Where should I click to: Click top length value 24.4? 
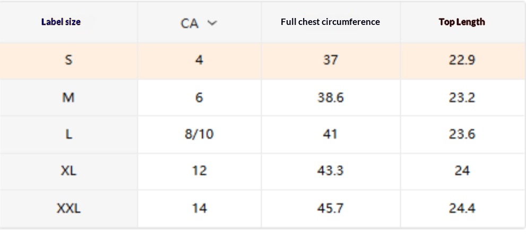coord(462,208)
